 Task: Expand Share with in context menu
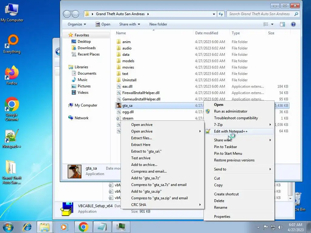(x=239, y=140)
